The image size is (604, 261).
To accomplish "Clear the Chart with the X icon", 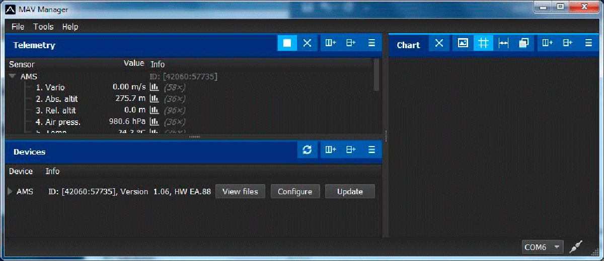I will (439, 43).
